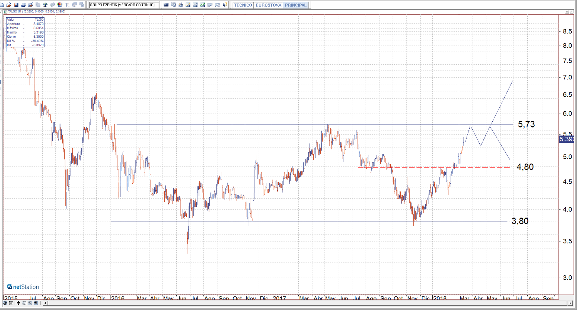Click the new document icon
Image resolution: width=577 pixels, height=310 pixels.
coord(3,5)
